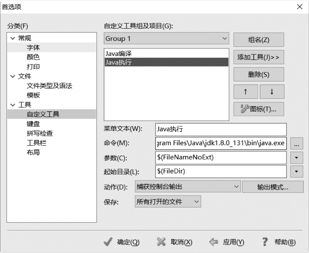Browse for command with the ... button
The width and height of the screenshot is (309, 253).
pos(297,143)
